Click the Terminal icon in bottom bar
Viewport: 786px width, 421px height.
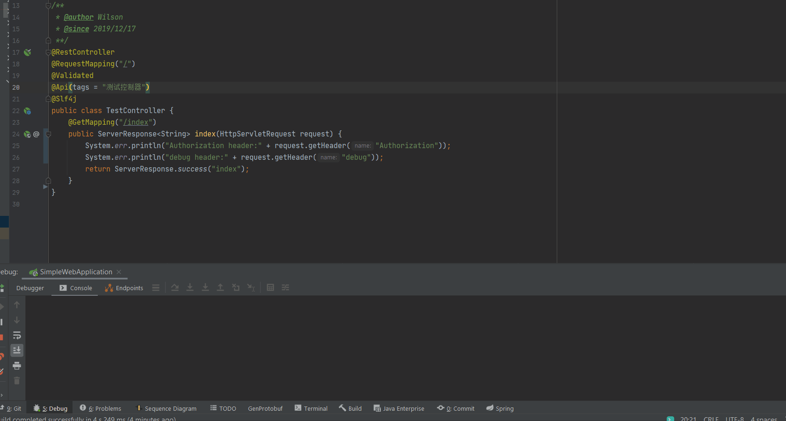[298, 408]
